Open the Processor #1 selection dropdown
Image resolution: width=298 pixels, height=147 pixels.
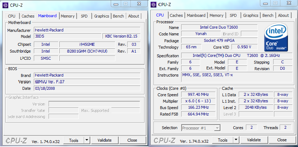click(201, 128)
